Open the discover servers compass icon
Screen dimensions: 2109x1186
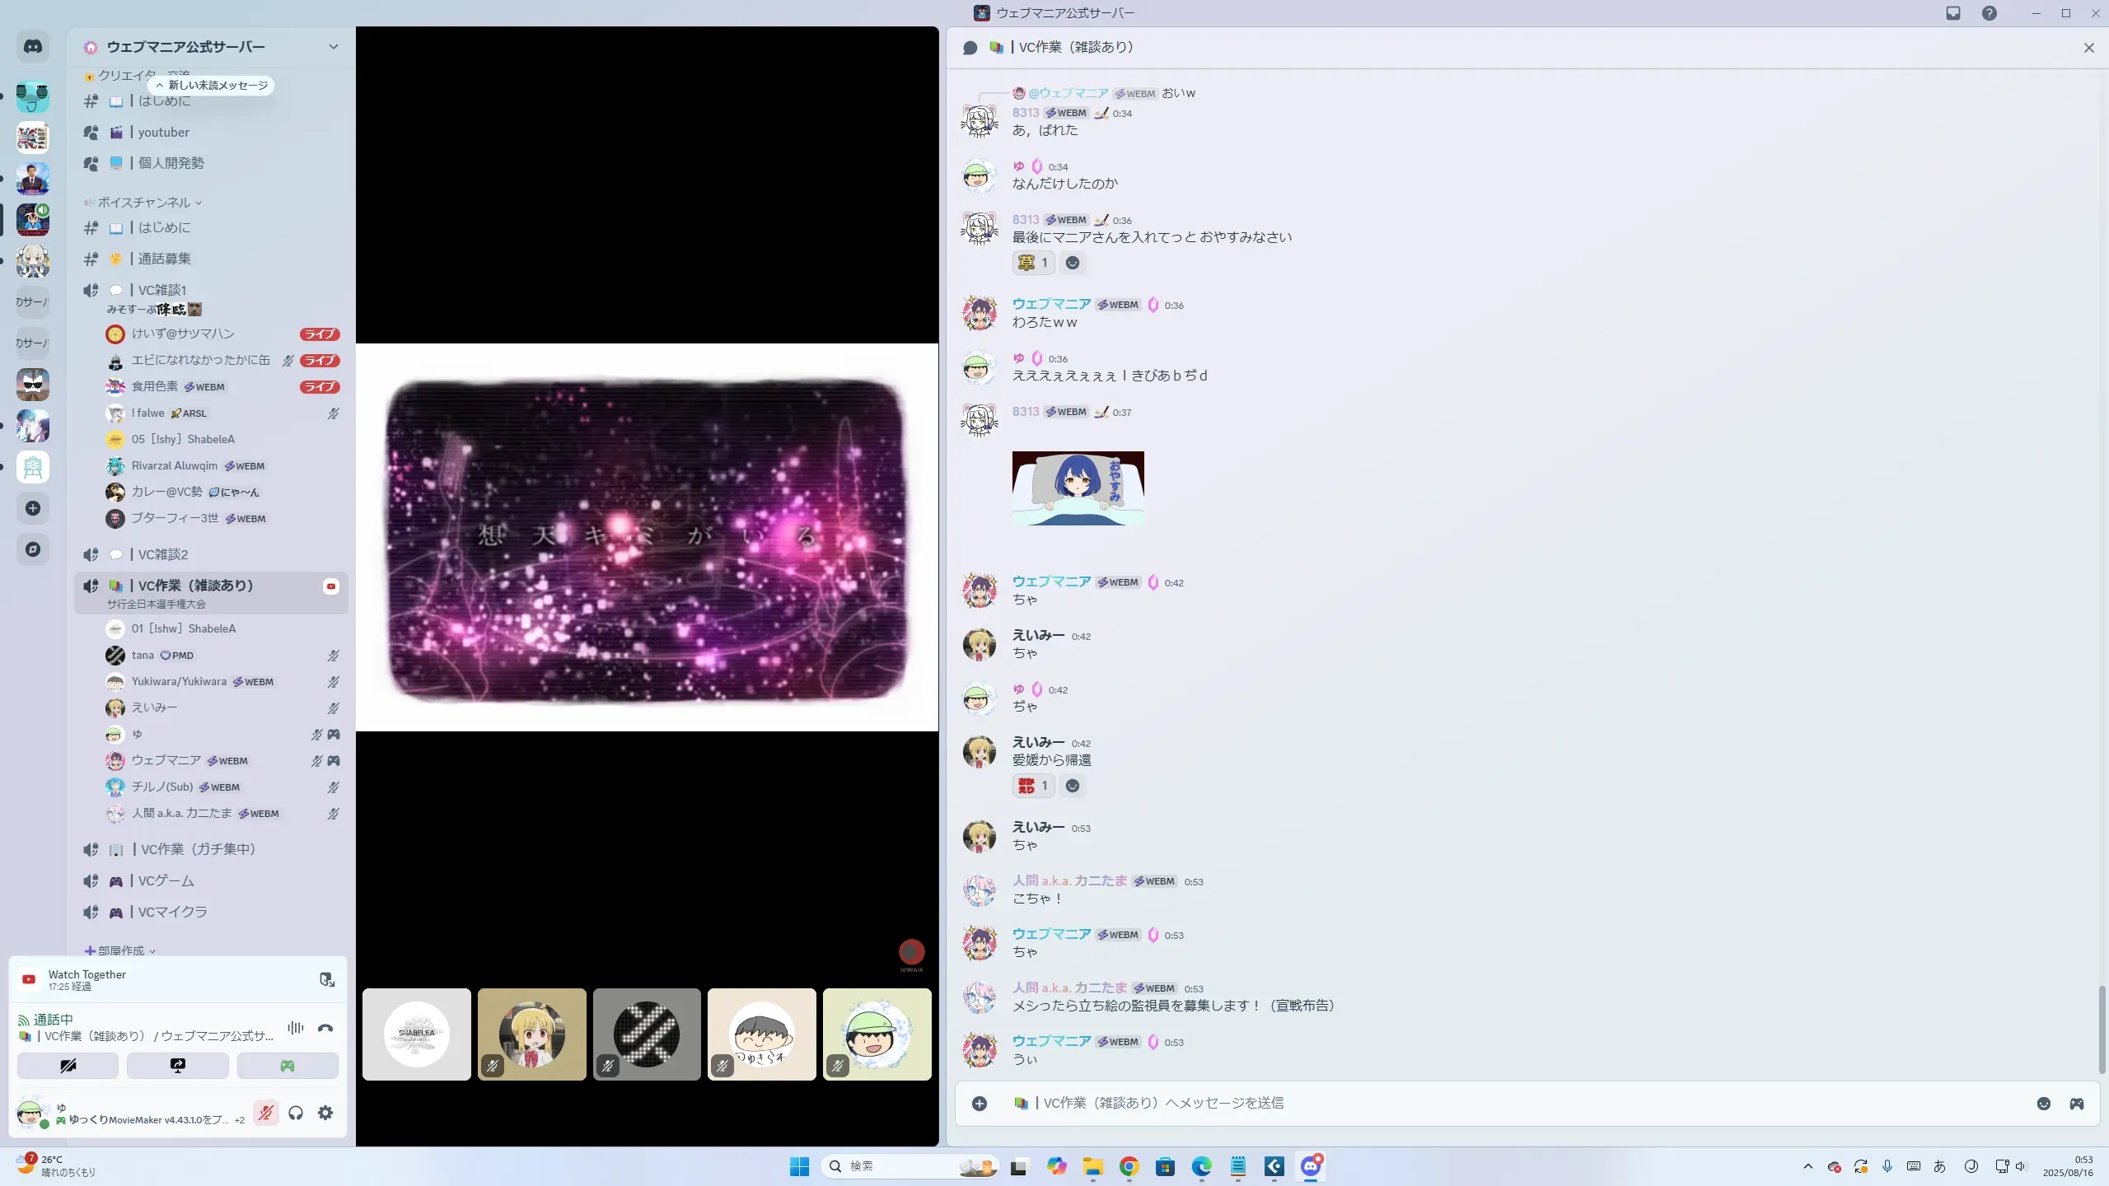point(33,549)
